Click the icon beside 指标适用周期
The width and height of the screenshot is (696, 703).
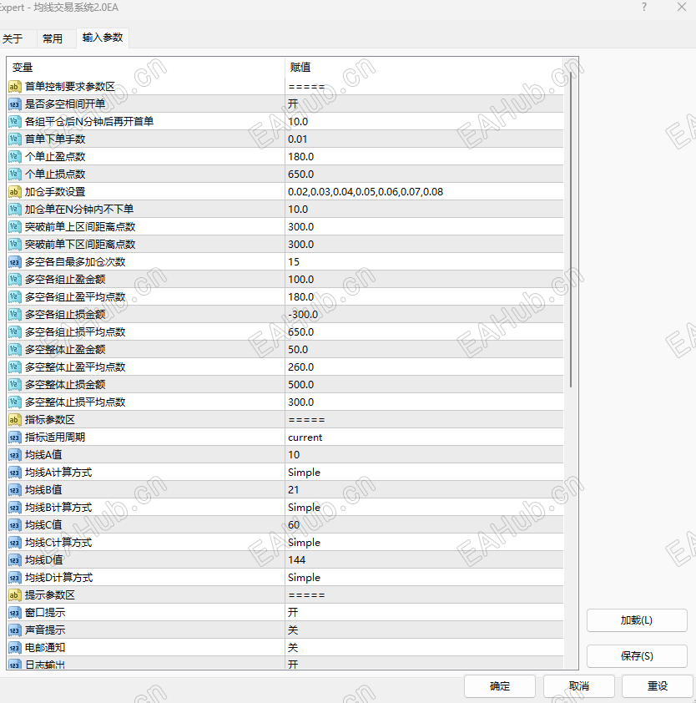[15, 437]
